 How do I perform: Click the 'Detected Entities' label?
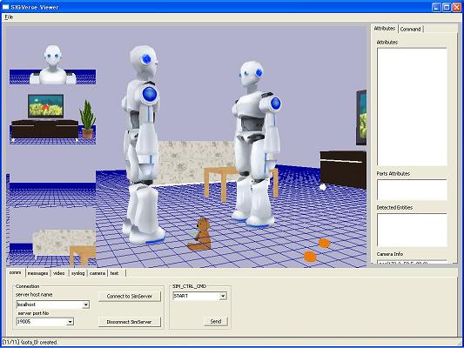(x=394, y=208)
